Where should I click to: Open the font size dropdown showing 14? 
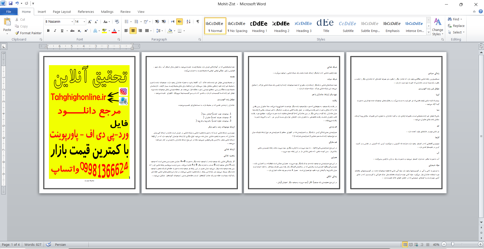click(x=84, y=22)
